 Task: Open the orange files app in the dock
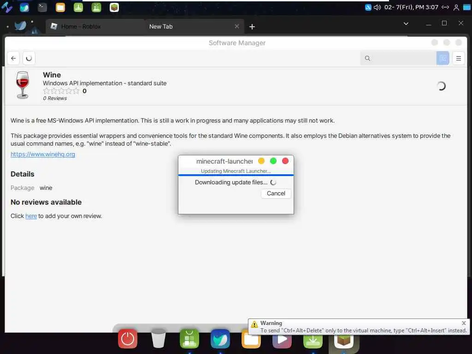251,341
